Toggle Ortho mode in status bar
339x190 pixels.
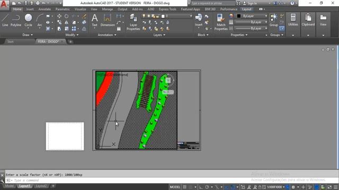click(x=201, y=187)
